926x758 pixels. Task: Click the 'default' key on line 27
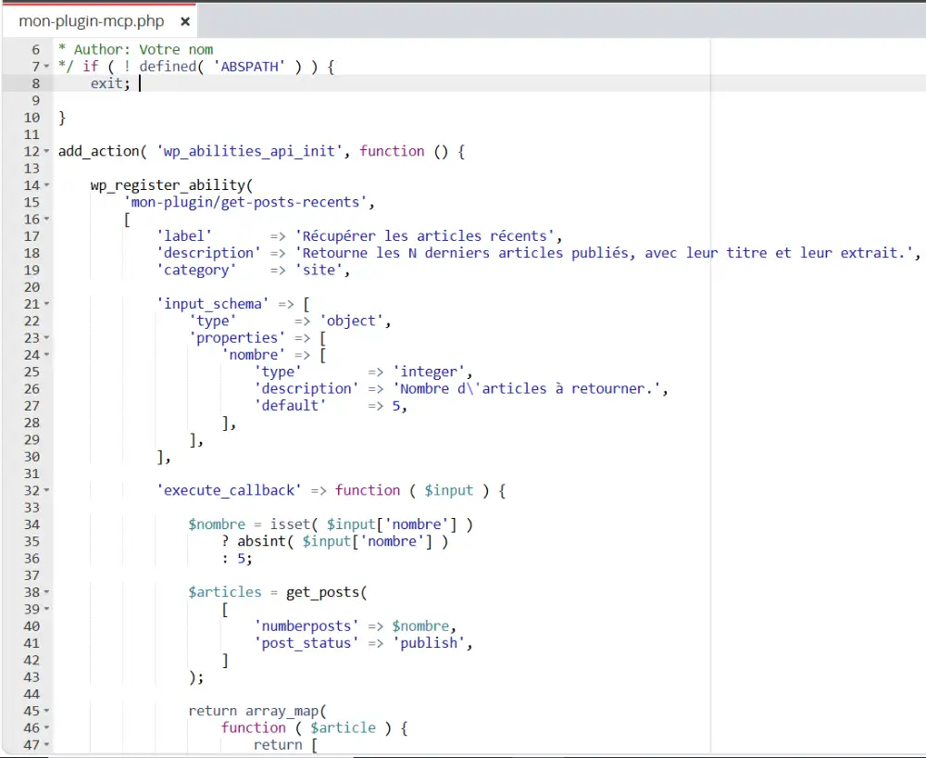tap(290, 406)
